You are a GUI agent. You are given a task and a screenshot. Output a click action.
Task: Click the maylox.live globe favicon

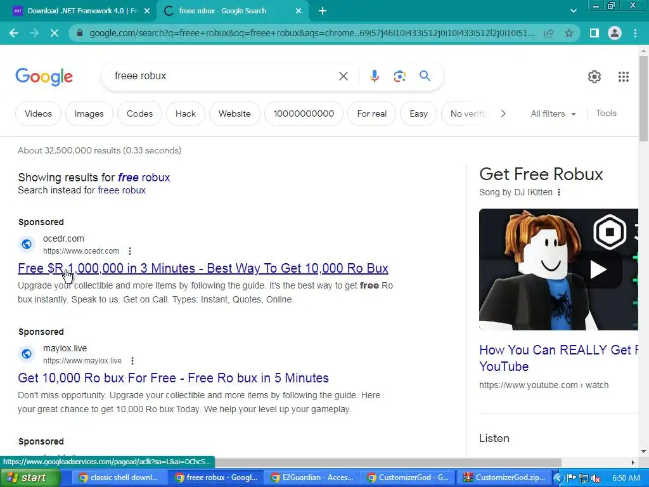click(27, 354)
